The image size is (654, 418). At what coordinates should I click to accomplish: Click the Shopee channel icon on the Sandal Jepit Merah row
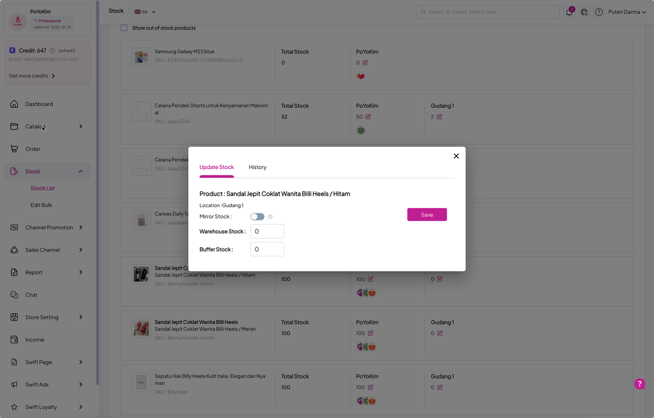pos(371,346)
